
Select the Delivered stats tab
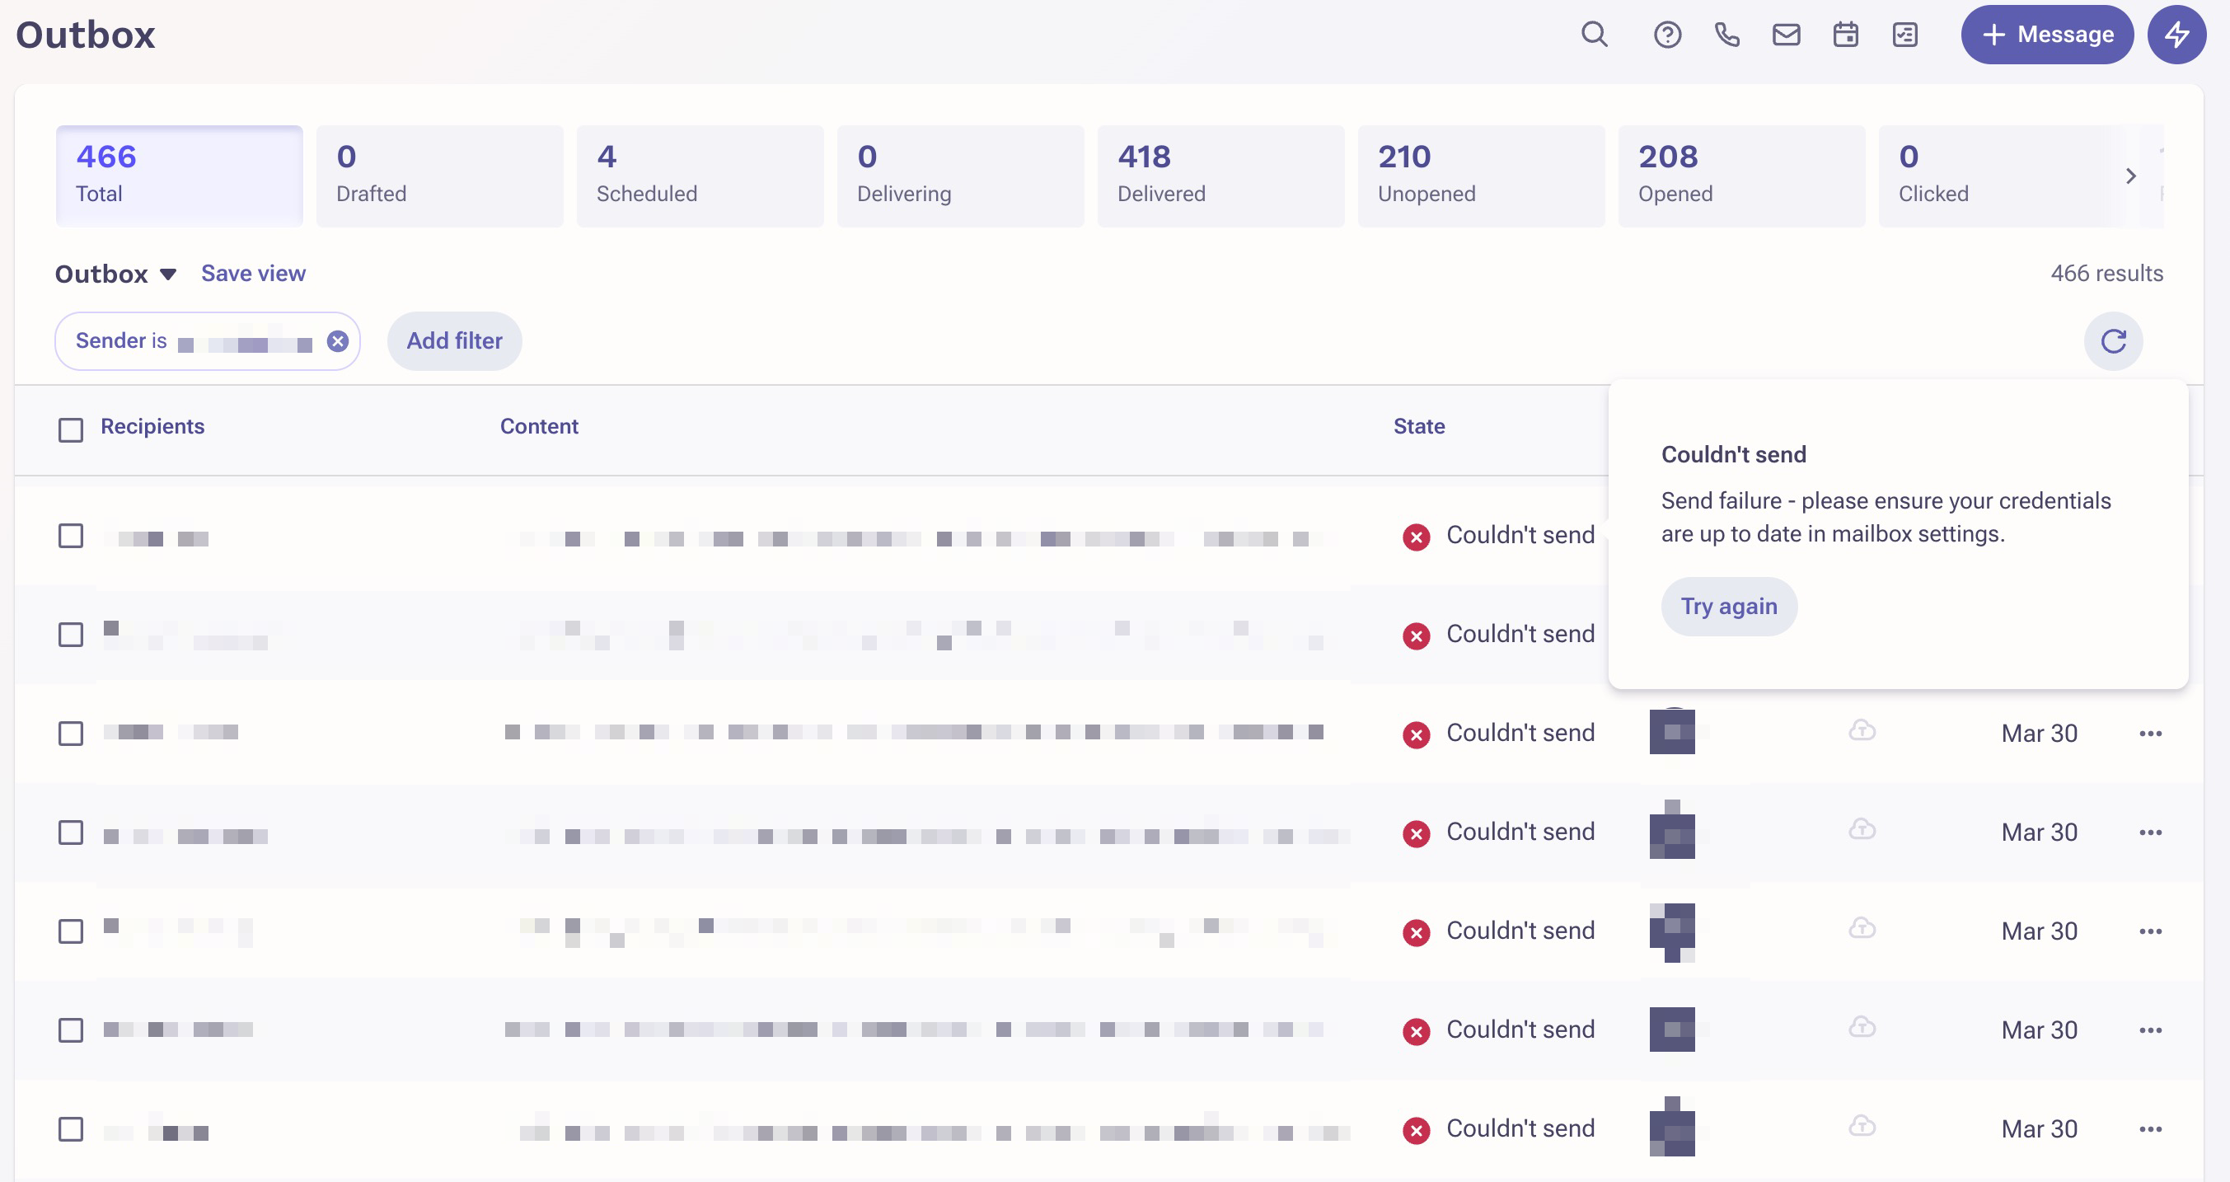click(x=1220, y=176)
